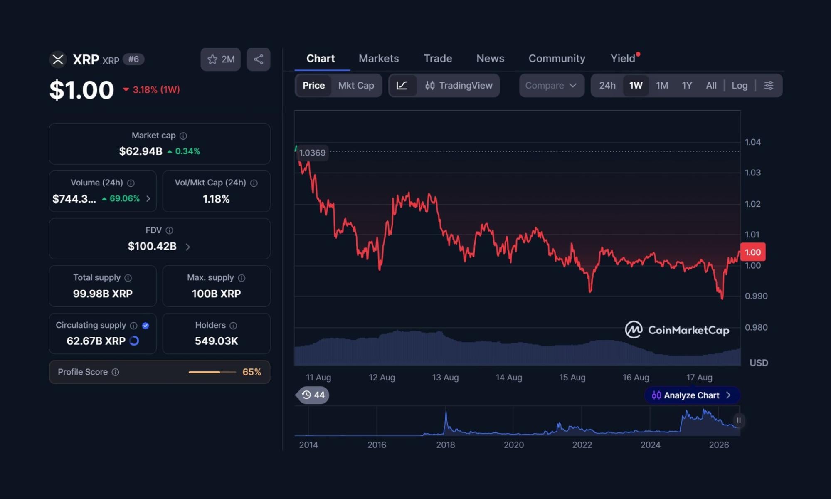Switch chart to Price view
This screenshot has width=831, height=499.
(313, 86)
